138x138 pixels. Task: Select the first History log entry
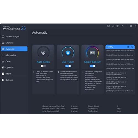click(120, 51)
